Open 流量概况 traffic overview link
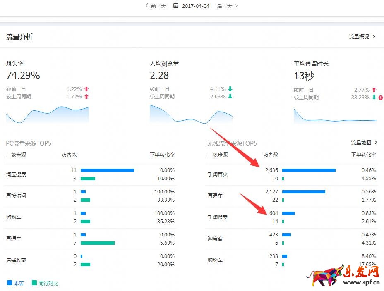384x291 pixels. point(362,37)
